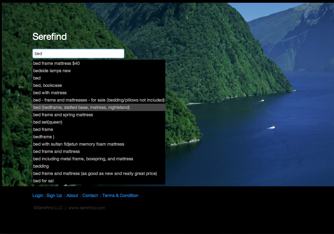Choose "bed frame and mattress (as good as new..."
Screen dimensions: 334x234
[x=99, y=173]
